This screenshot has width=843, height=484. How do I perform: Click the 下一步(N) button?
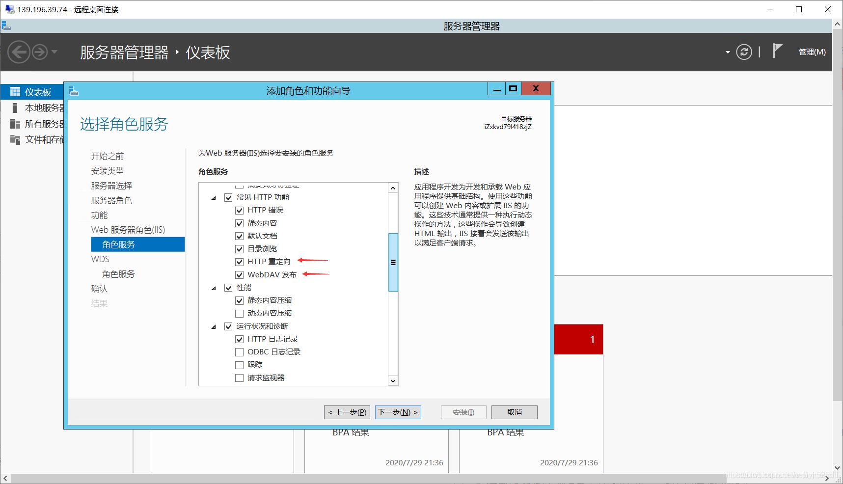(398, 412)
